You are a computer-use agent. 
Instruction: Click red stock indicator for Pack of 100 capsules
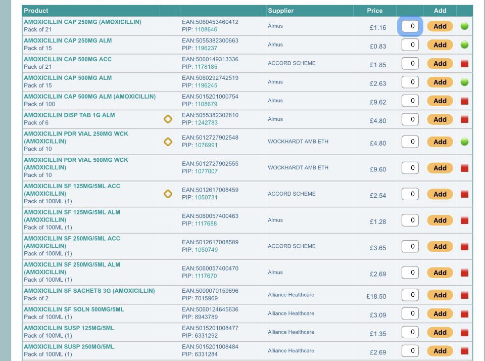[464, 101]
